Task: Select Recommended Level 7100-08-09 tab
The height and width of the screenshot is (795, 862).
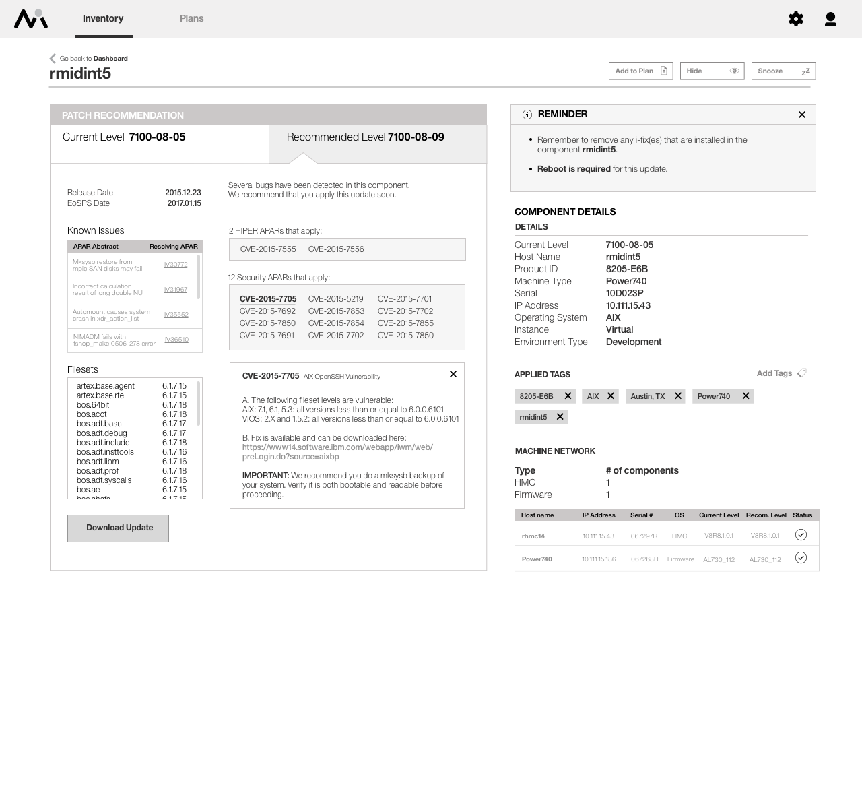Action: click(378, 144)
